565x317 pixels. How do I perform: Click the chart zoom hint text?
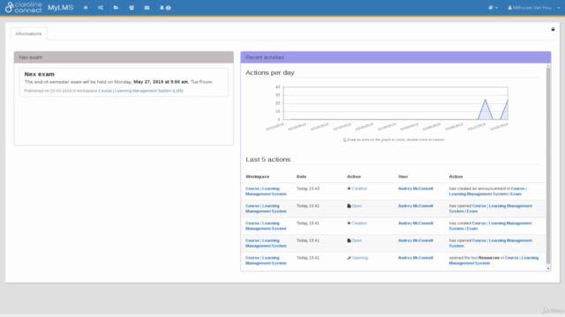393,139
